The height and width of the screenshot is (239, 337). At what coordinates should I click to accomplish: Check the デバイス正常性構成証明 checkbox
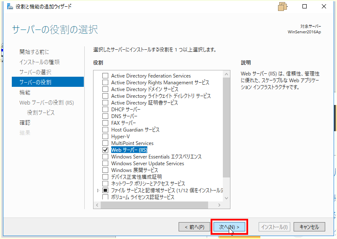click(105, 177)
